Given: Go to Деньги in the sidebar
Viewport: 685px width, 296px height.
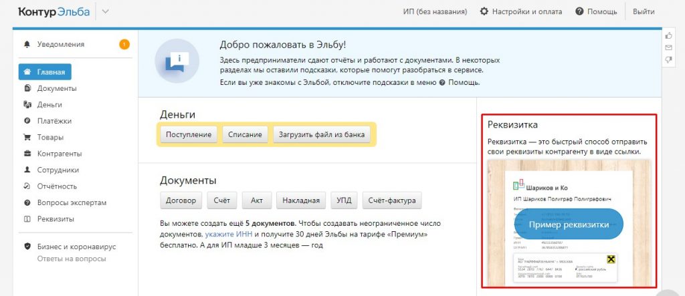Looking at the screenshot, I should (50, 105).
